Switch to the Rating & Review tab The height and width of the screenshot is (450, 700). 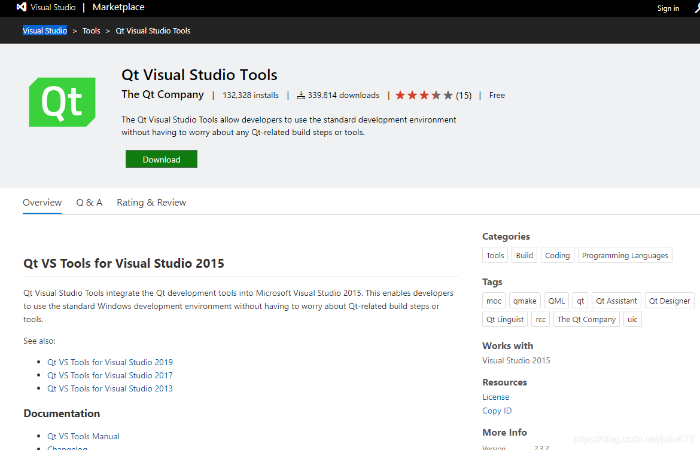pyautogui.click(x=151, y=203)
